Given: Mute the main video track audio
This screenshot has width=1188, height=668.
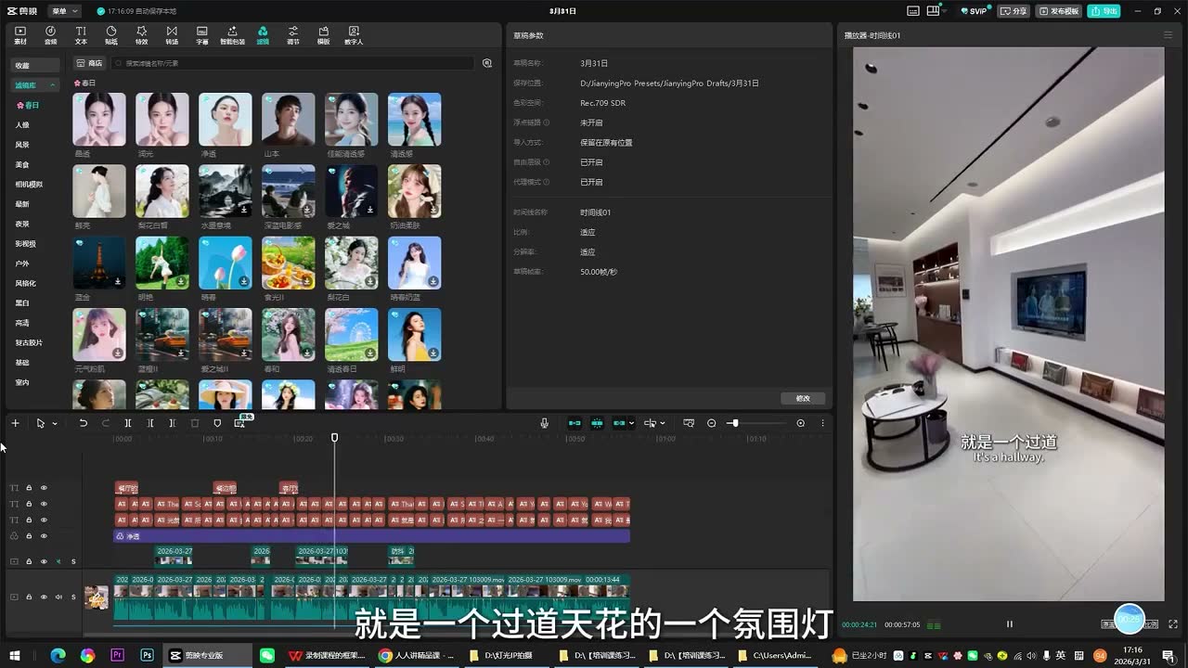Looking at the screenshot, I should coord(58,597).
